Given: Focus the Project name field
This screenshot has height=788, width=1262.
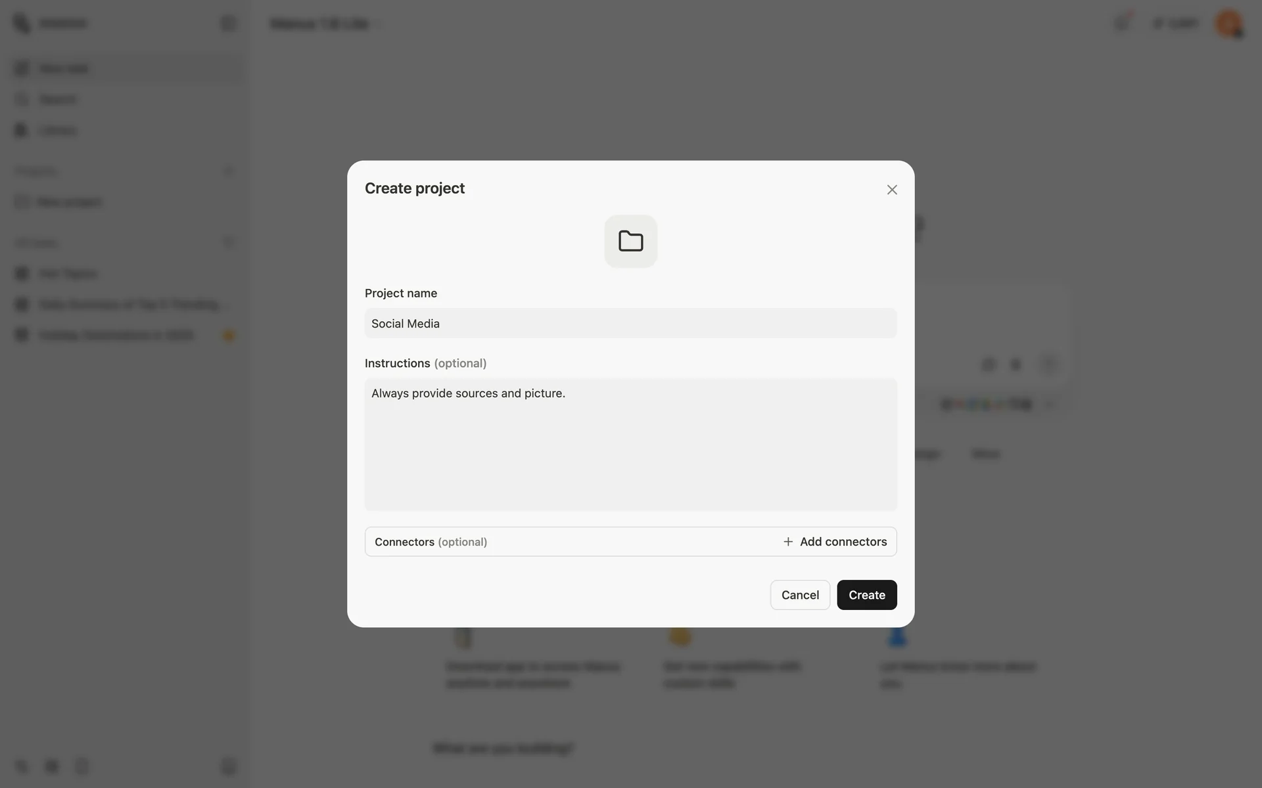Looking at the screenshot, I should (x=630, y=323).
